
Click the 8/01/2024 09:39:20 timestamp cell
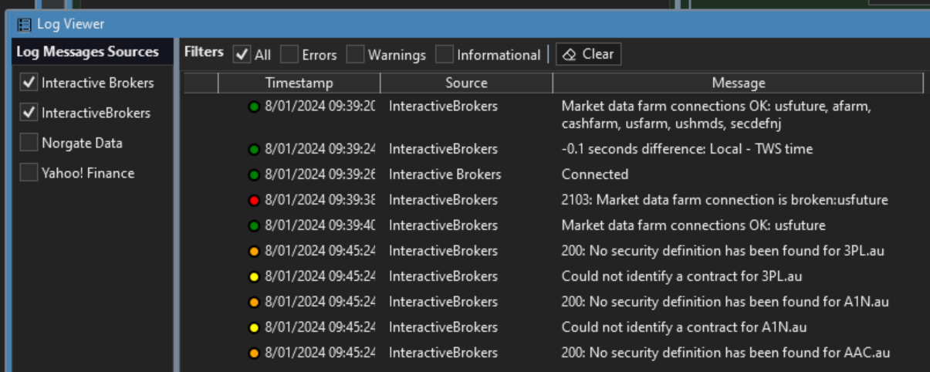point(320,107)
